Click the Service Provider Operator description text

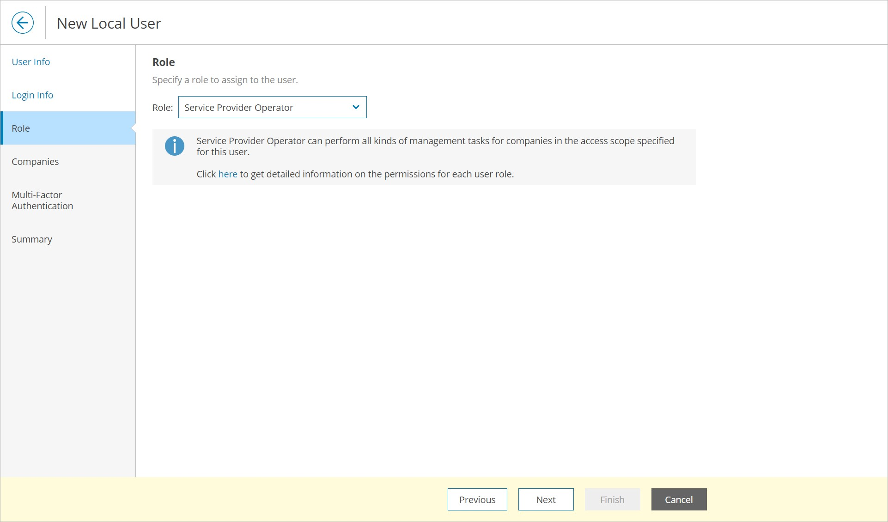click(435, 141)
